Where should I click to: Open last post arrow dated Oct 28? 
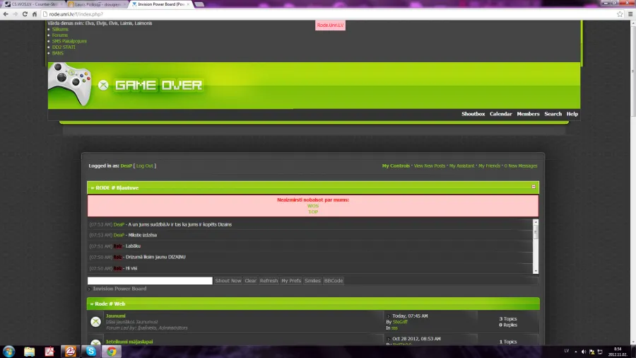(388, 339)
